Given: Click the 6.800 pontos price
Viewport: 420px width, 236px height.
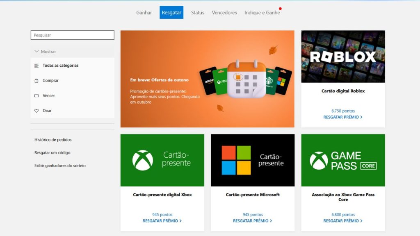Looking at the screenshot, I should pos(343,215).
